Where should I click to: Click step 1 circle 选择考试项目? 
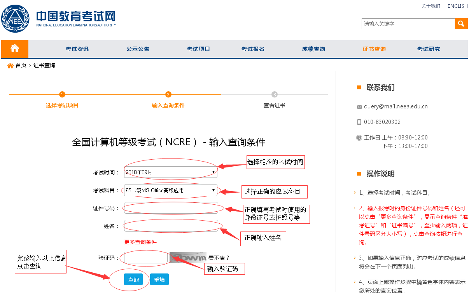click(62, 94)
